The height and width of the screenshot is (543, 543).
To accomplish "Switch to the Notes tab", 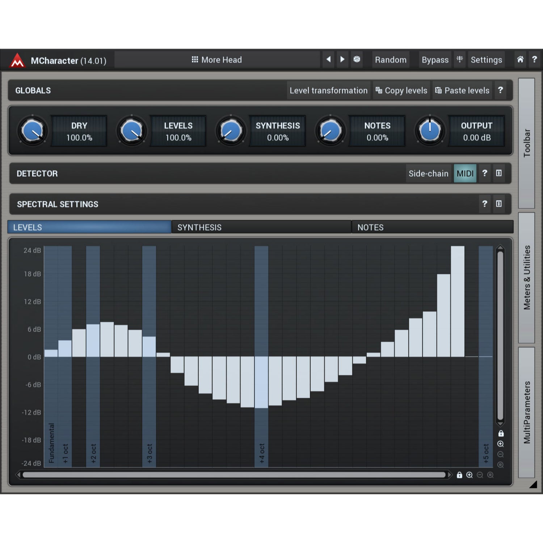I will click(x=433, y=227).
